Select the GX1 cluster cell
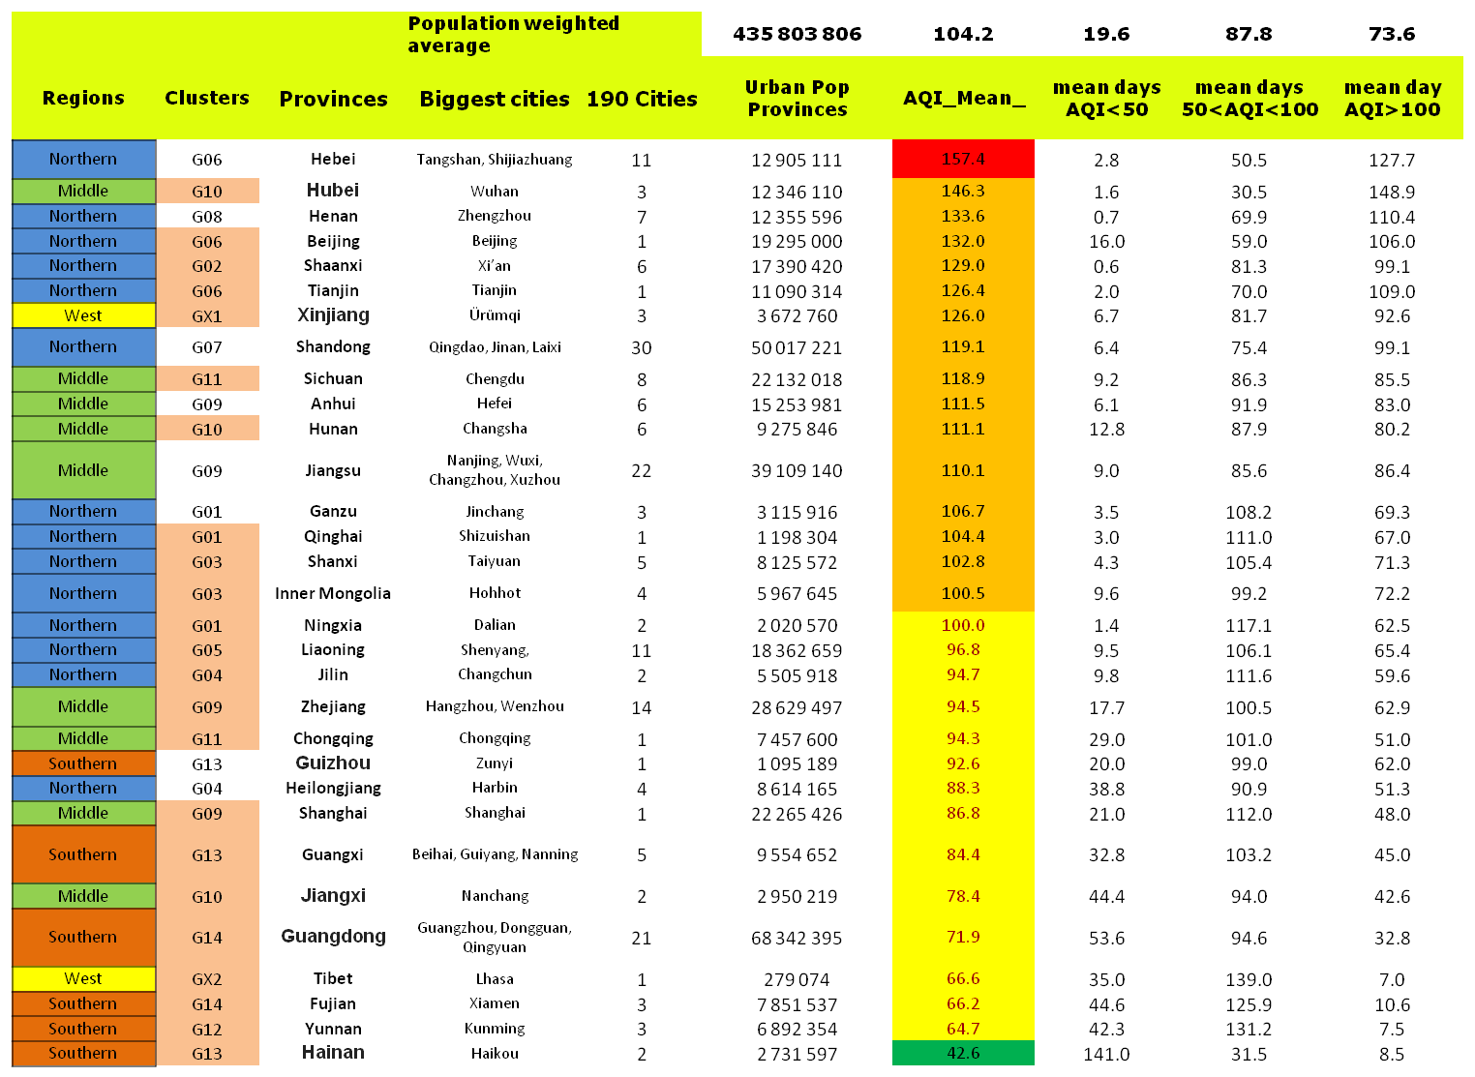The height and width of the screenshot is (1077, 1475). click(x=207, y=315)
